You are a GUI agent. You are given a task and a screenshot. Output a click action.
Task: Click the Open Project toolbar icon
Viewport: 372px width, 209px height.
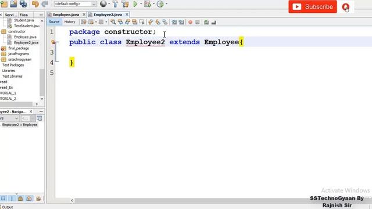pos(13,4)
